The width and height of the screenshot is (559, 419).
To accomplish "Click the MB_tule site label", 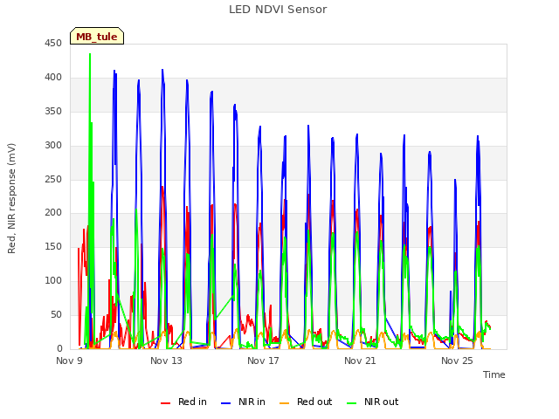I will (x=97, y=37).
